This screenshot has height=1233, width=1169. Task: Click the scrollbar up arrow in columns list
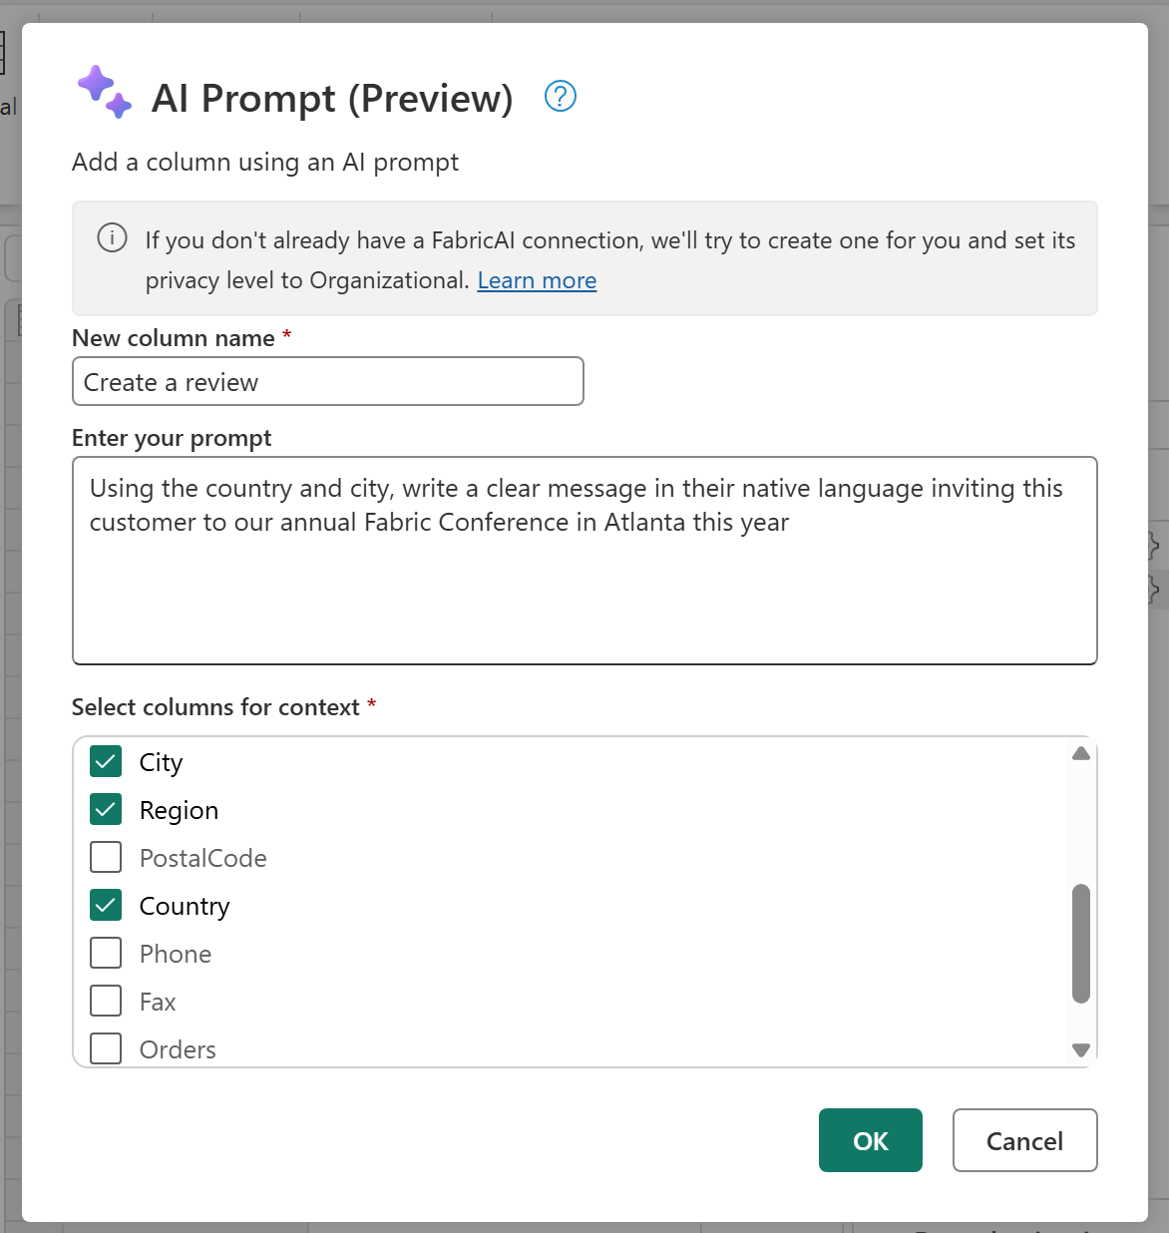pos(1080,753)
